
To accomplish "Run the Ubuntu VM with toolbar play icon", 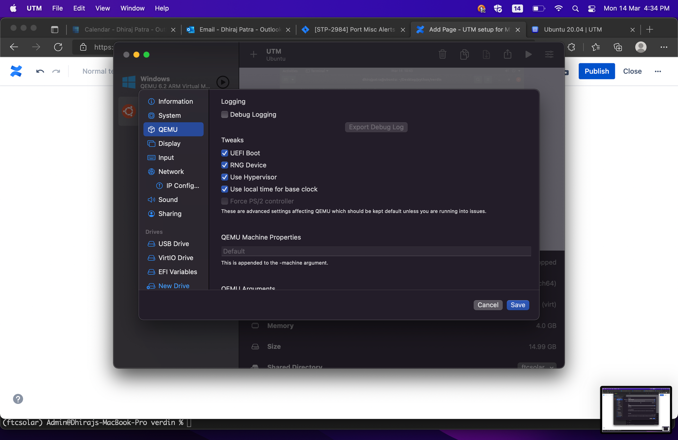I will (x=529, y=54).
